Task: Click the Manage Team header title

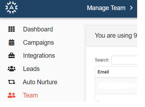Action: (106, 8)
